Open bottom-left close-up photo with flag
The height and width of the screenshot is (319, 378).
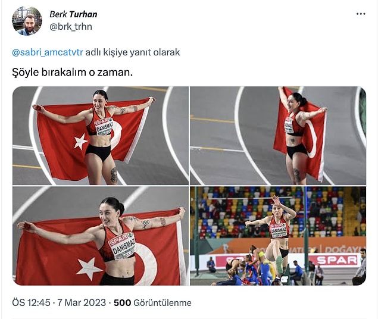pyautogui.click(x=101, y=236)
